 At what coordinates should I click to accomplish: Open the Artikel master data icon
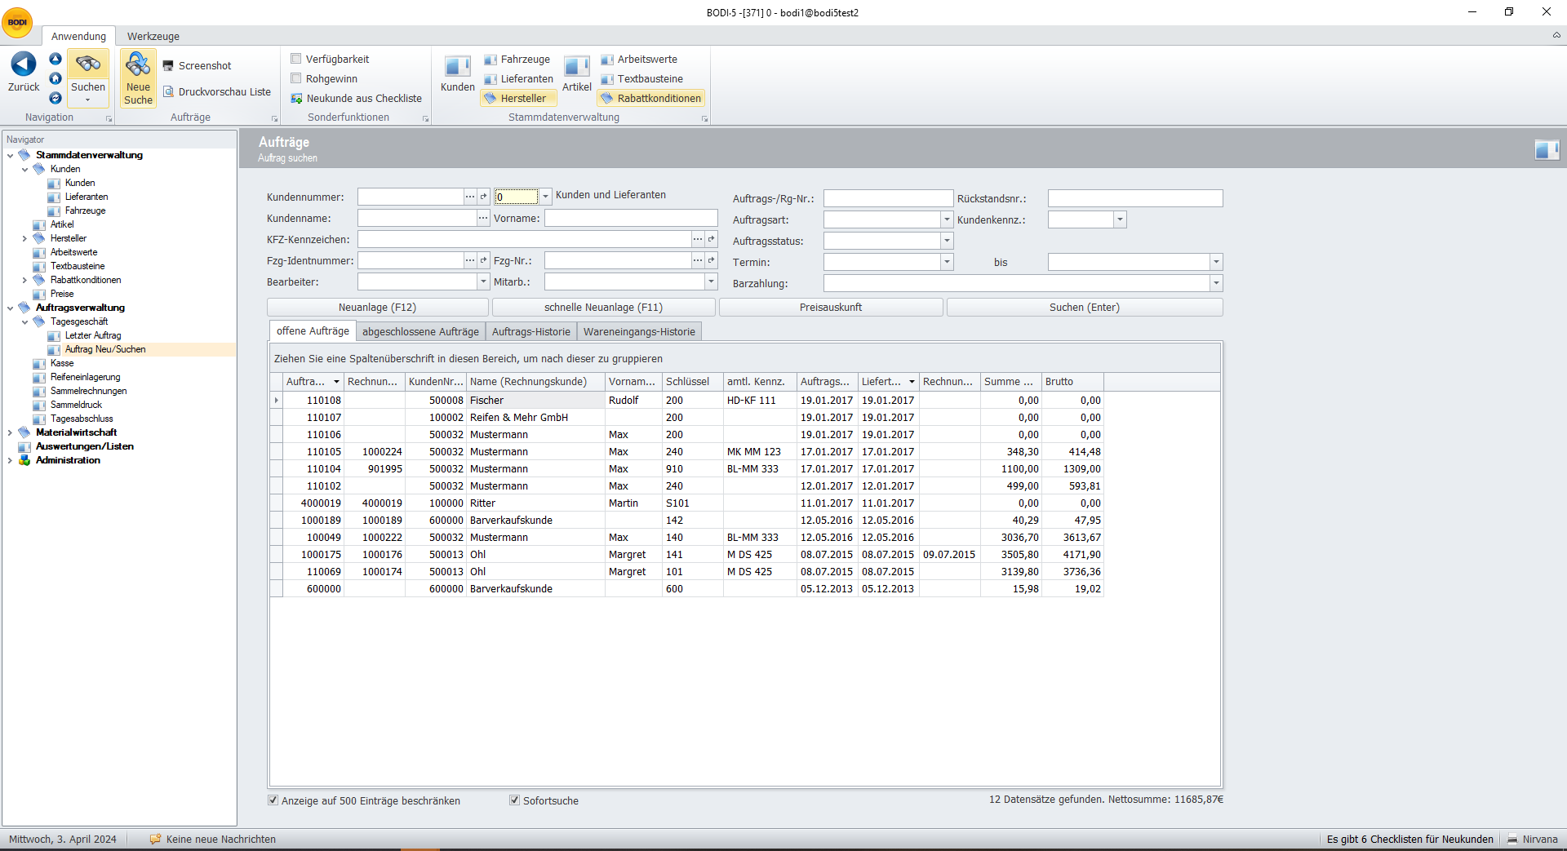coord(576,67)
